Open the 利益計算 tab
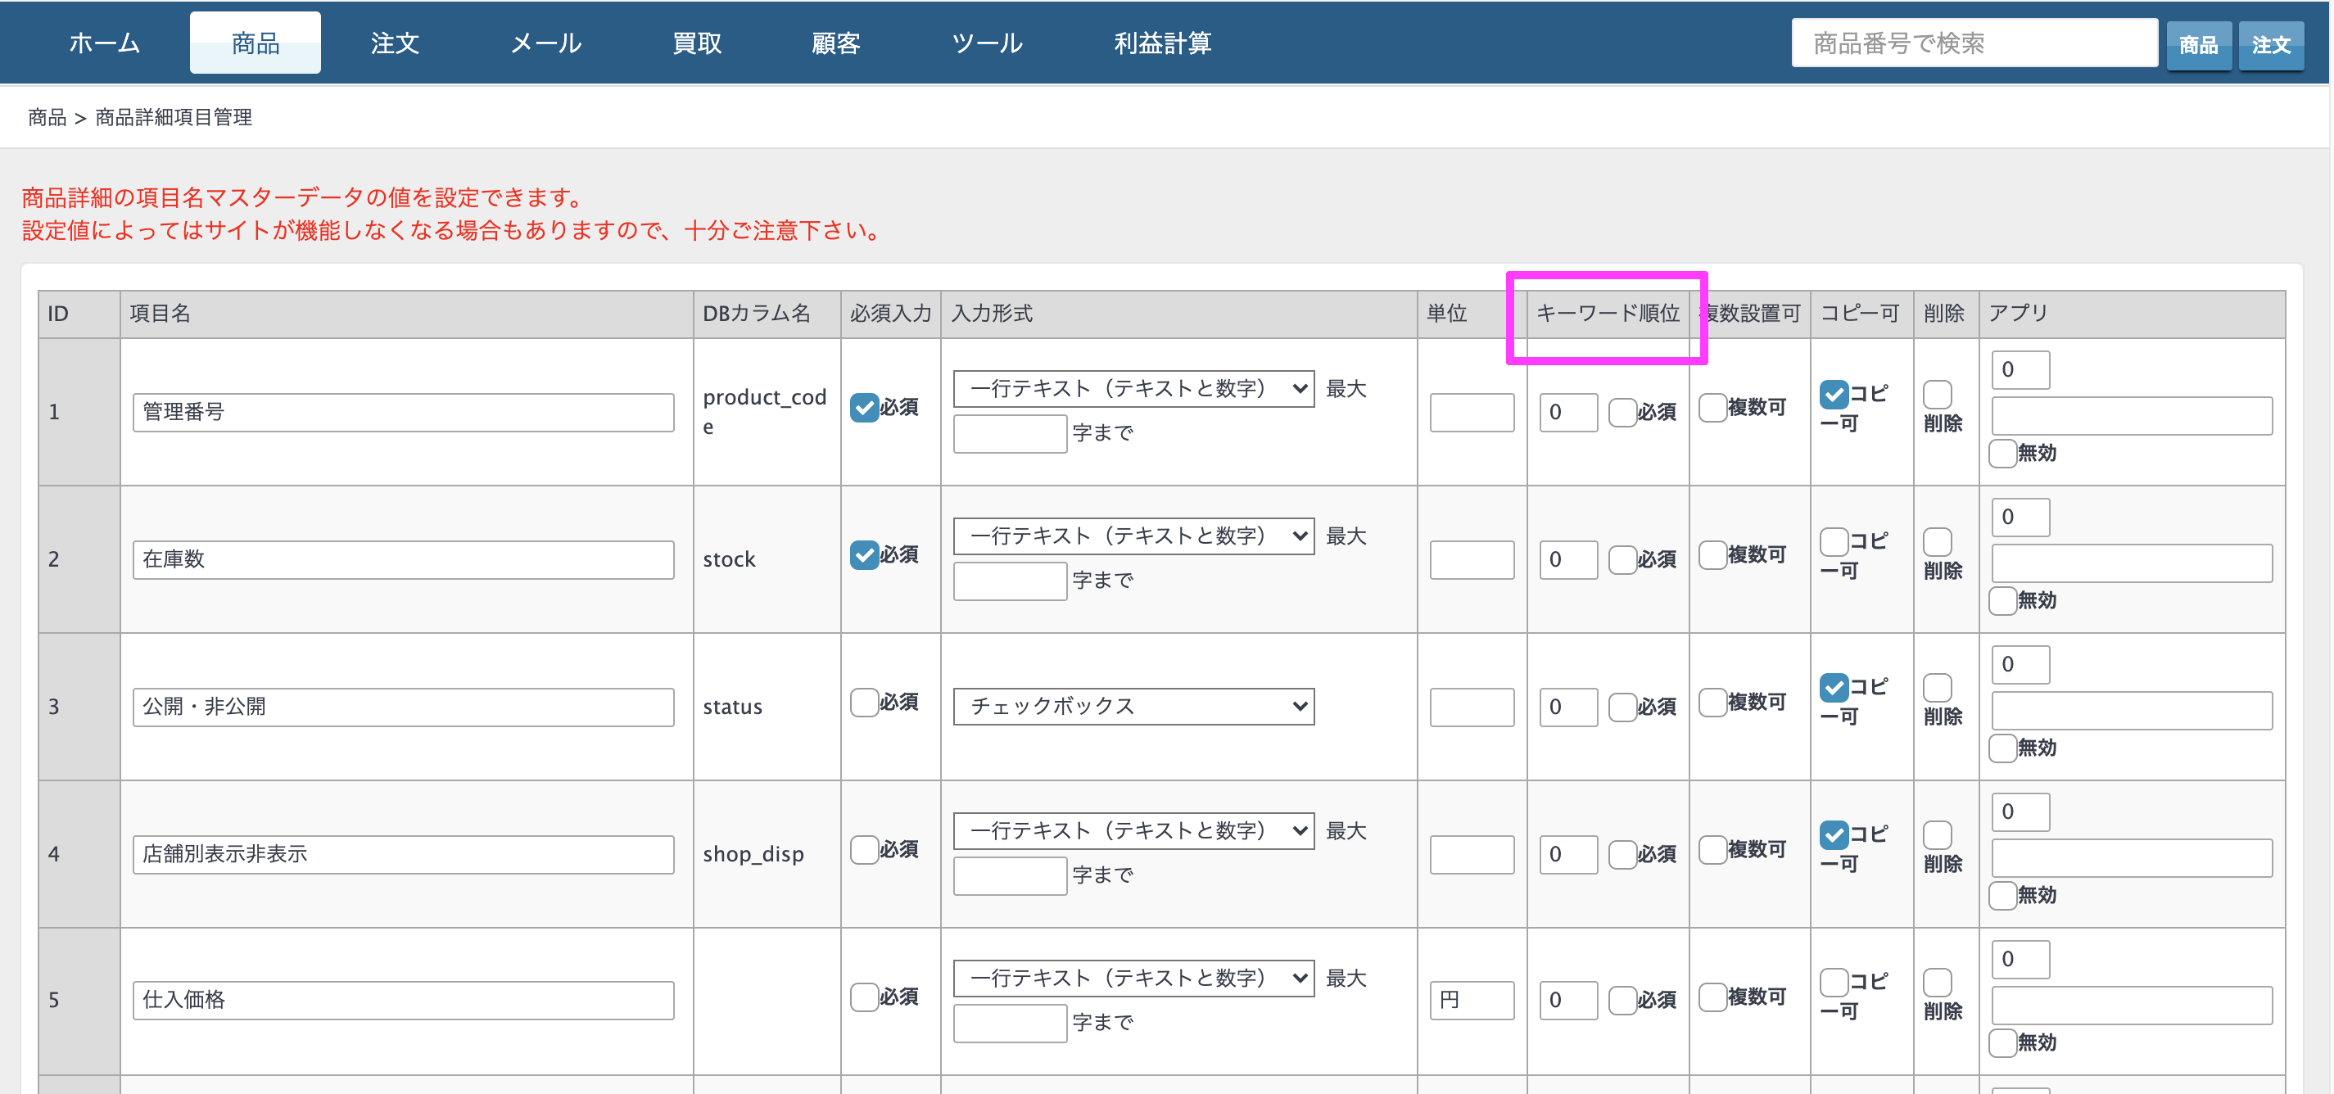 point(1162,43)
